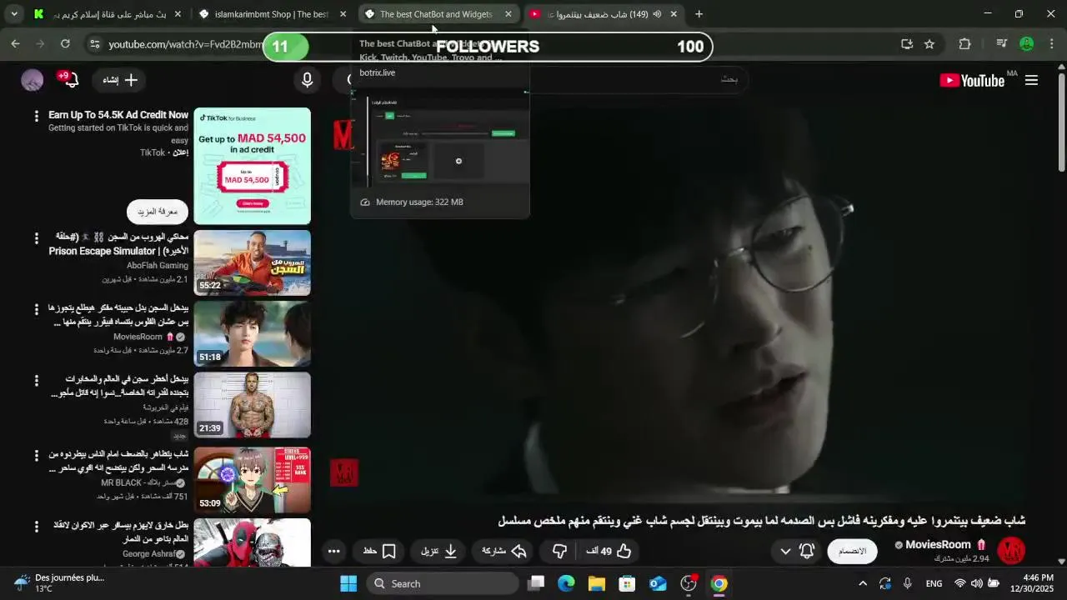Open options menu for 51:18 MoviesRoom video
The width and height of the screenshot is (1067, 600).
(36, 309)
